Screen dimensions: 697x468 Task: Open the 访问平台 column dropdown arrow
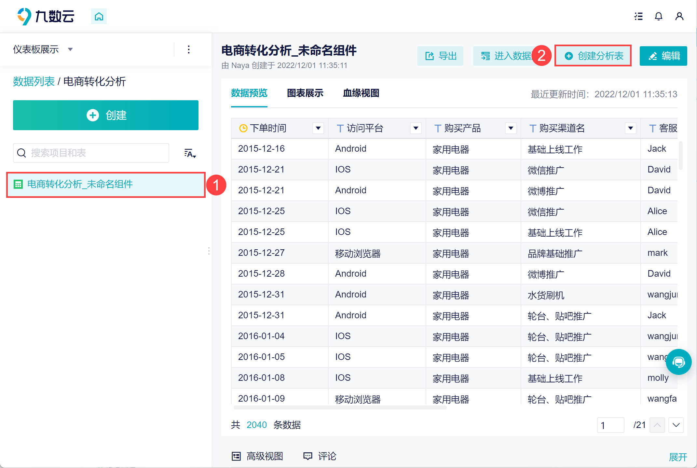pos(416,128)
